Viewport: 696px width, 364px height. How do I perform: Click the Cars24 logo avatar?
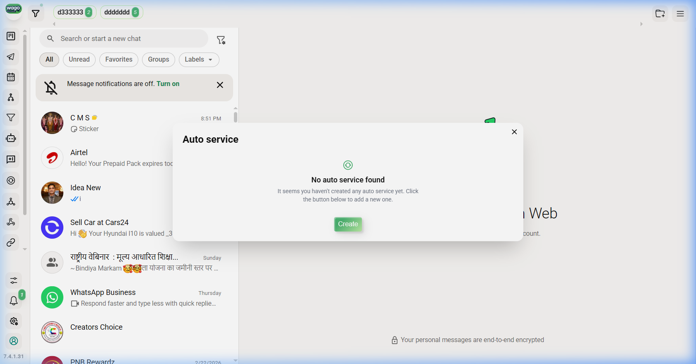(52, 227)
